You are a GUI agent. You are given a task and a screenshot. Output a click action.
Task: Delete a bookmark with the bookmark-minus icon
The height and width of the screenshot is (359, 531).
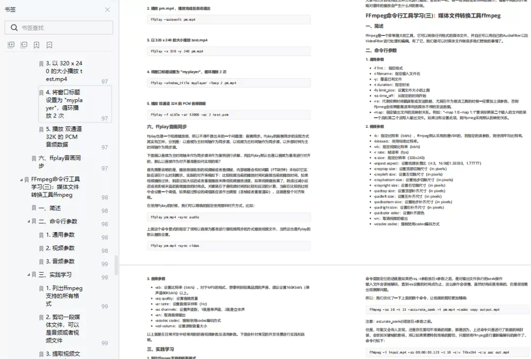pos(50,45)
